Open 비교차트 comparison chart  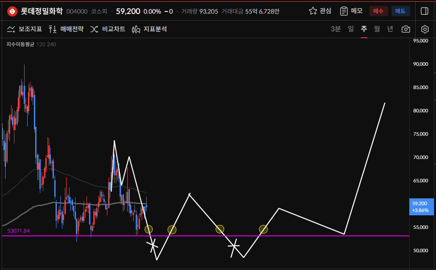(108, 29)
